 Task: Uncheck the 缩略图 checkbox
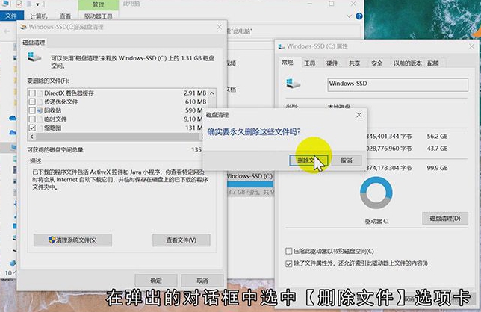(32, 128)
